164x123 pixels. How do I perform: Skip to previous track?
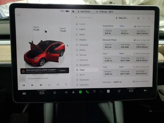(x=24, y=85)
